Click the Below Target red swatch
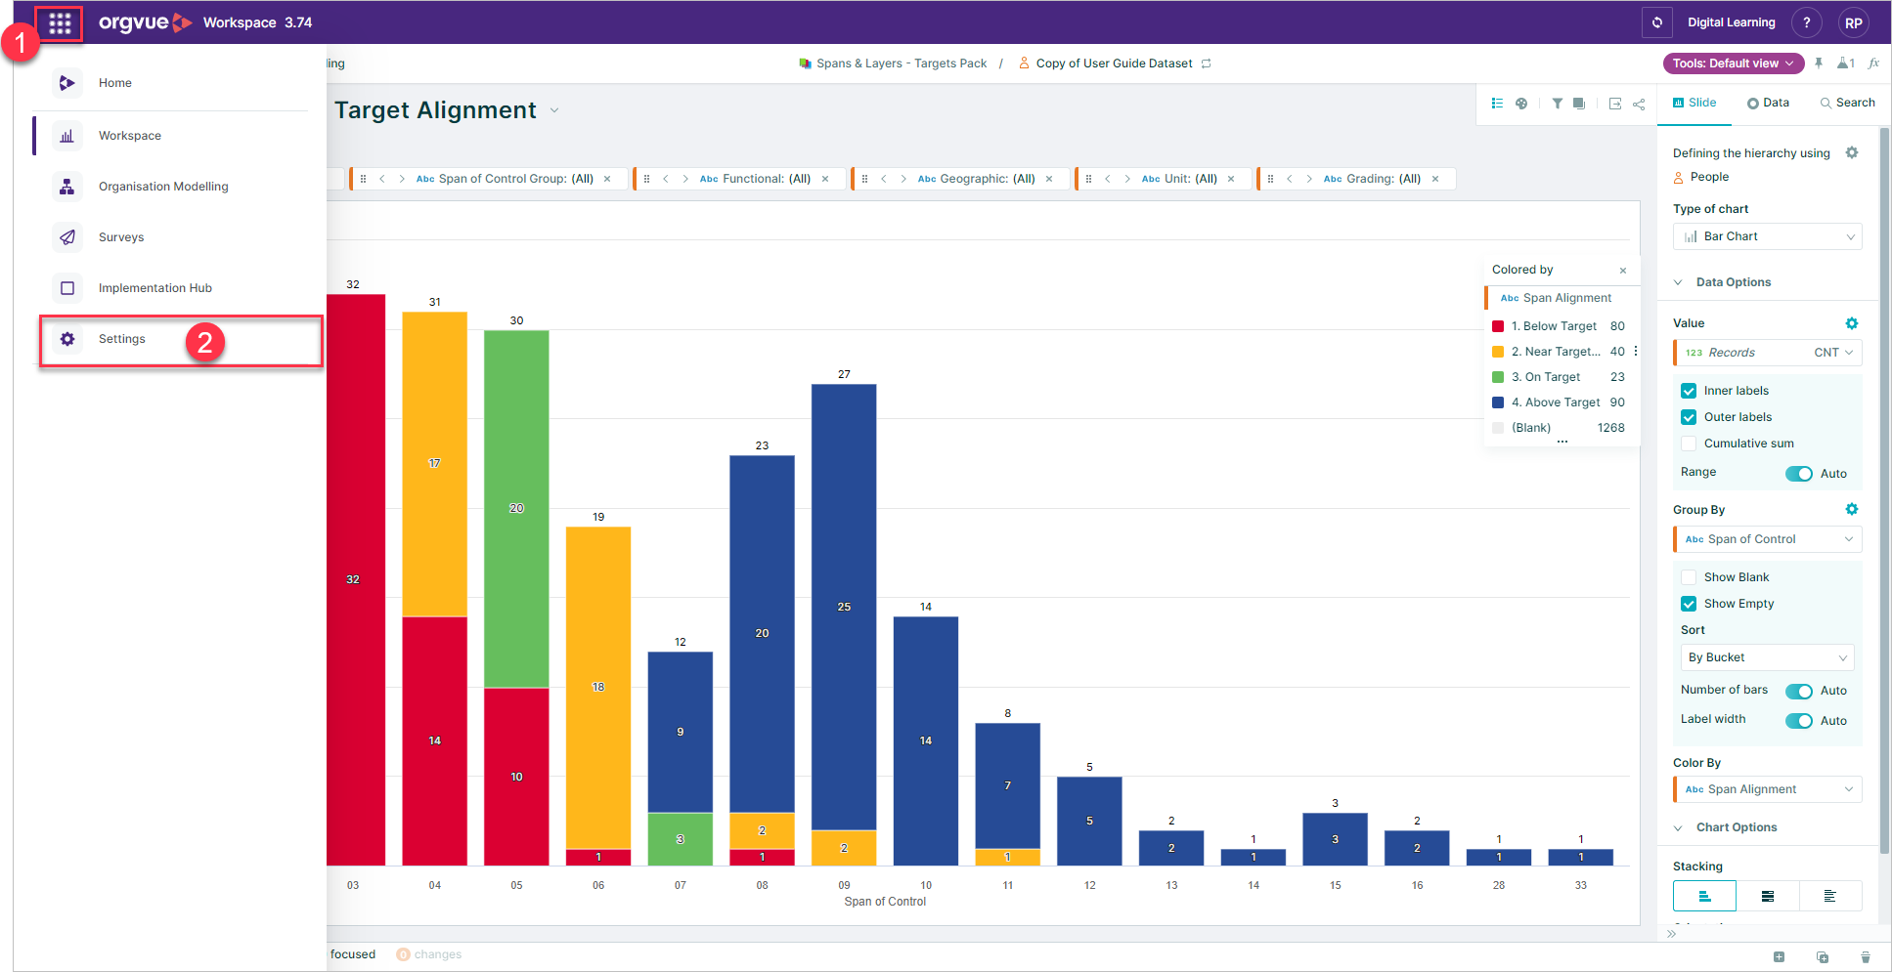 (1498, 326)
